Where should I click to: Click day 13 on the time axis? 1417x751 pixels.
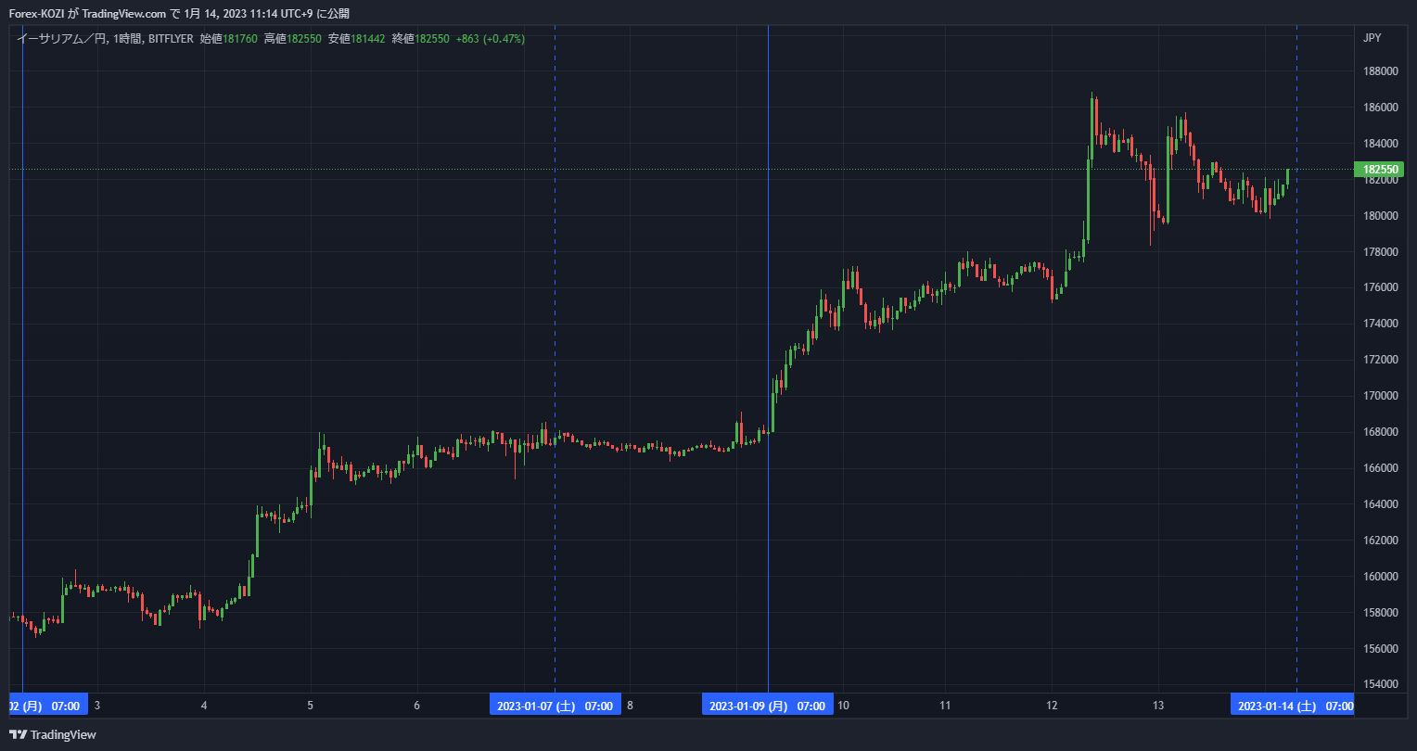coord(1158,706)
